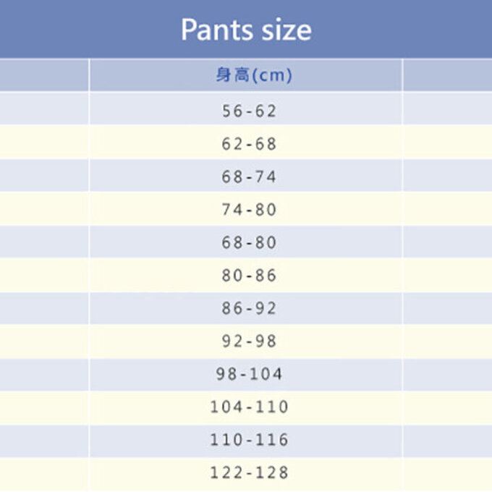The height and width of the screenshot is (492, 492).
Task: Choose the 80-86 height cell
Action: 249,276
